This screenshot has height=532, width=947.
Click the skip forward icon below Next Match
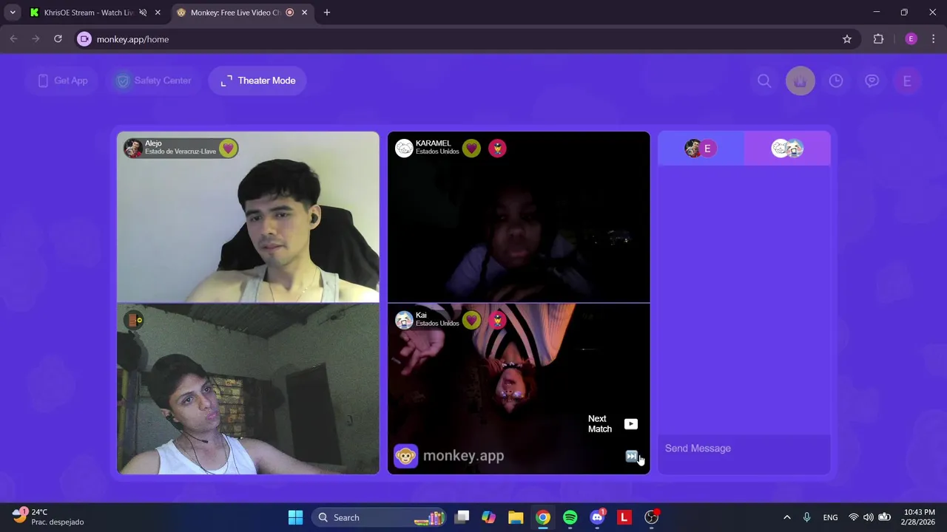(x=631, y=456)
